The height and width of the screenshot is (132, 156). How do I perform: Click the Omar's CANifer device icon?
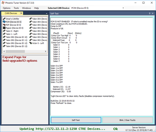pos(4,19)
